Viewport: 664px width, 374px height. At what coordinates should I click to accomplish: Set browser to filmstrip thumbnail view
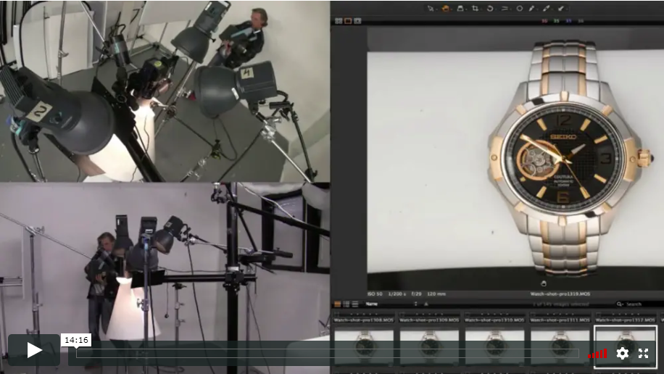pos(338,304)
